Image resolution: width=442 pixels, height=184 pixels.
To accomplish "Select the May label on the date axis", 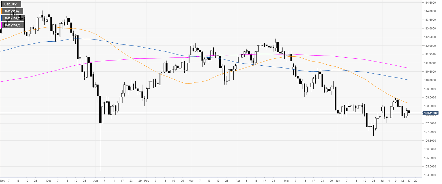I will pos(286,181).
